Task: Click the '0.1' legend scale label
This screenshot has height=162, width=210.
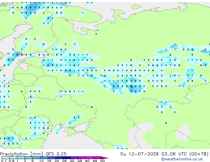Action: (4, 161)
